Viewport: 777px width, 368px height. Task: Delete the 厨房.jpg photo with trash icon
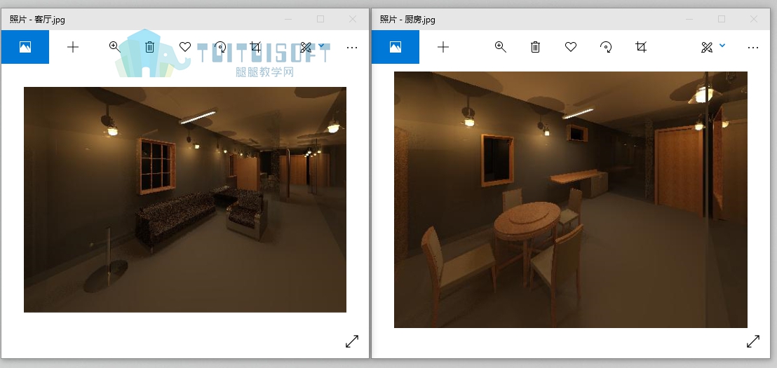point(535,47)
